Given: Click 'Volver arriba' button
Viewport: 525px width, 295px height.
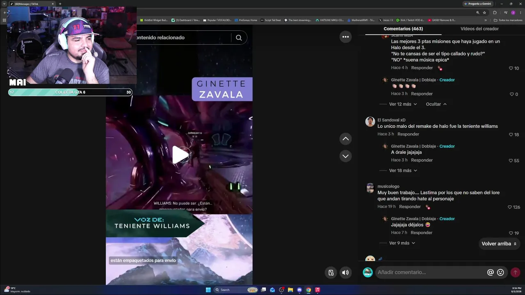Looking at the screenshot, I should [499, 244].
